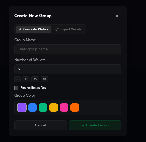Set wallet count preset to 15
Viewport: 146px width, 142px height.
35,79
